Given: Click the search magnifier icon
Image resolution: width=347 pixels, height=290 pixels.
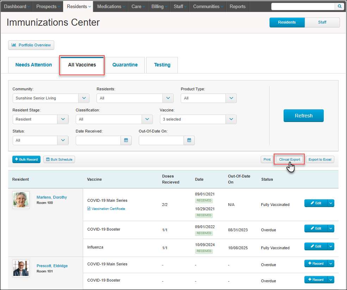Looking at the screenshot, I should [x=339, y=6].
